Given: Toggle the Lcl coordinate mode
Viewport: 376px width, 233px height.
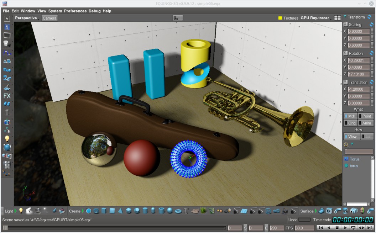Looking at the screenshot, I should (367, 137).
